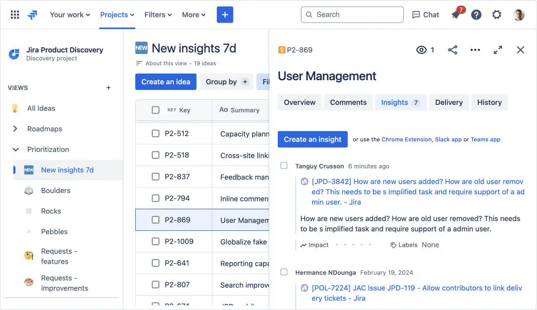This screenshot has height=310, width=537.
Task: Expand the idea panel to full screen
Action: (x=497, y=50)
